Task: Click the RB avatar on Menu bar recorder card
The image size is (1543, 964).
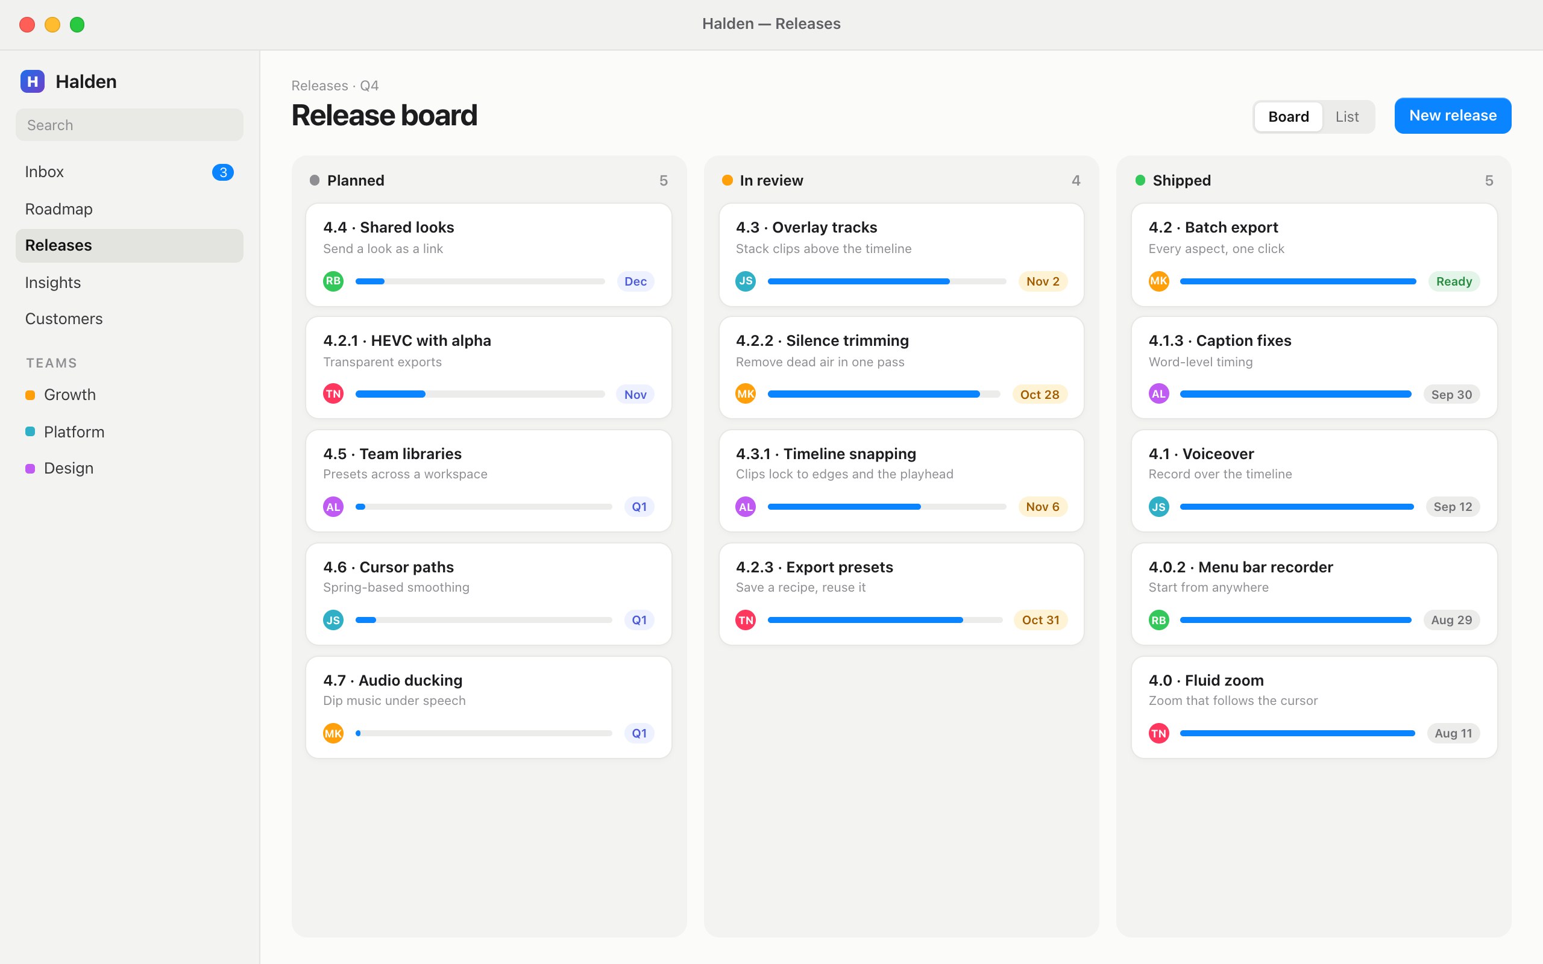Action: click(1158, 620)
